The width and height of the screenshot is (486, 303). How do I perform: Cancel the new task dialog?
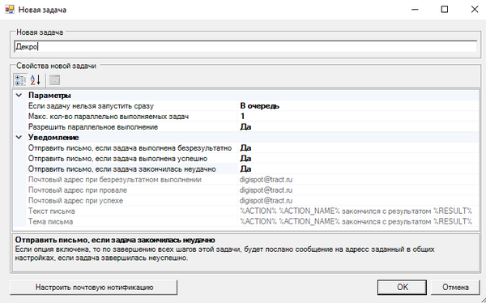455,287
